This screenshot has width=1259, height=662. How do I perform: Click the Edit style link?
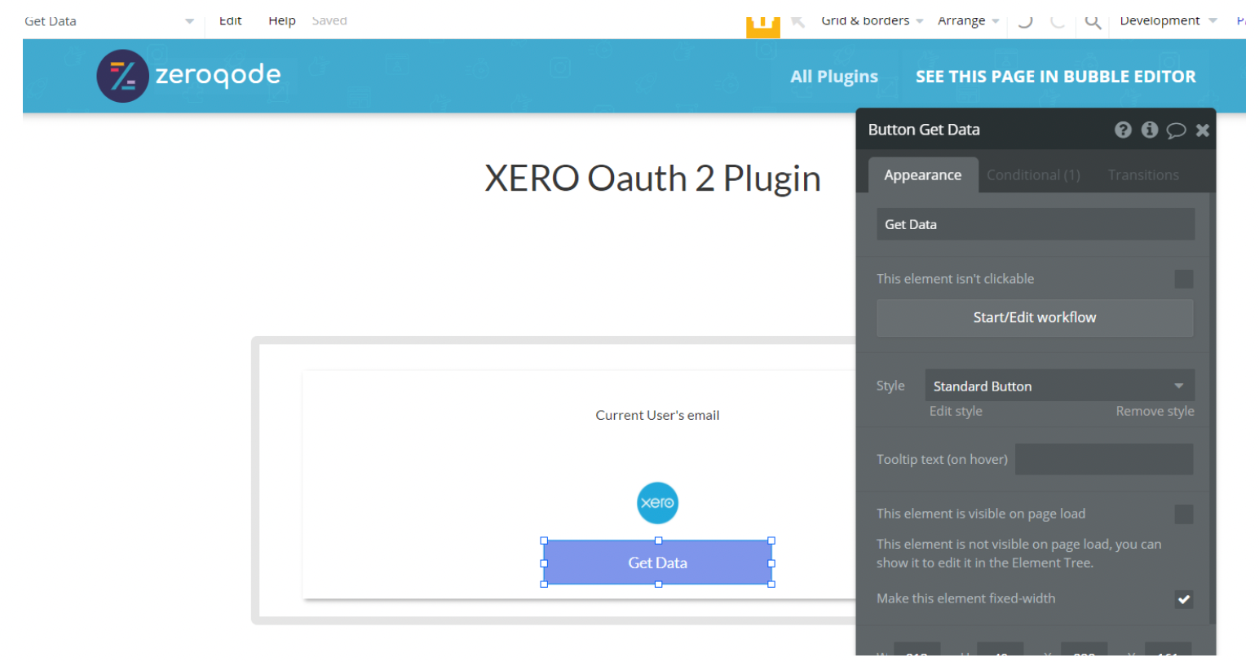click(x=956, y=411)
